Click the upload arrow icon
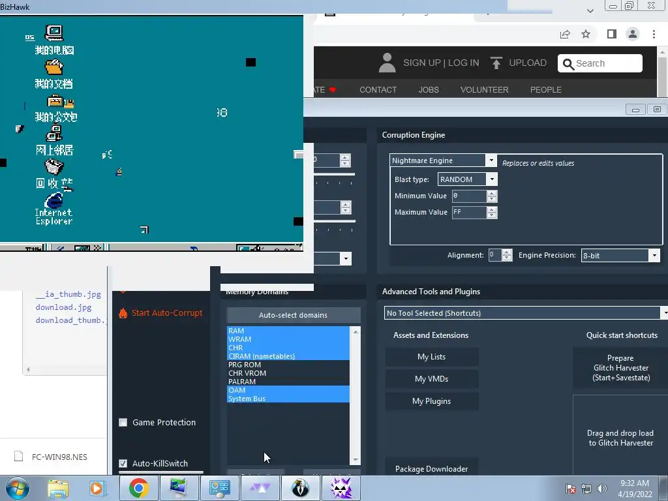 [x=496, y=63]
